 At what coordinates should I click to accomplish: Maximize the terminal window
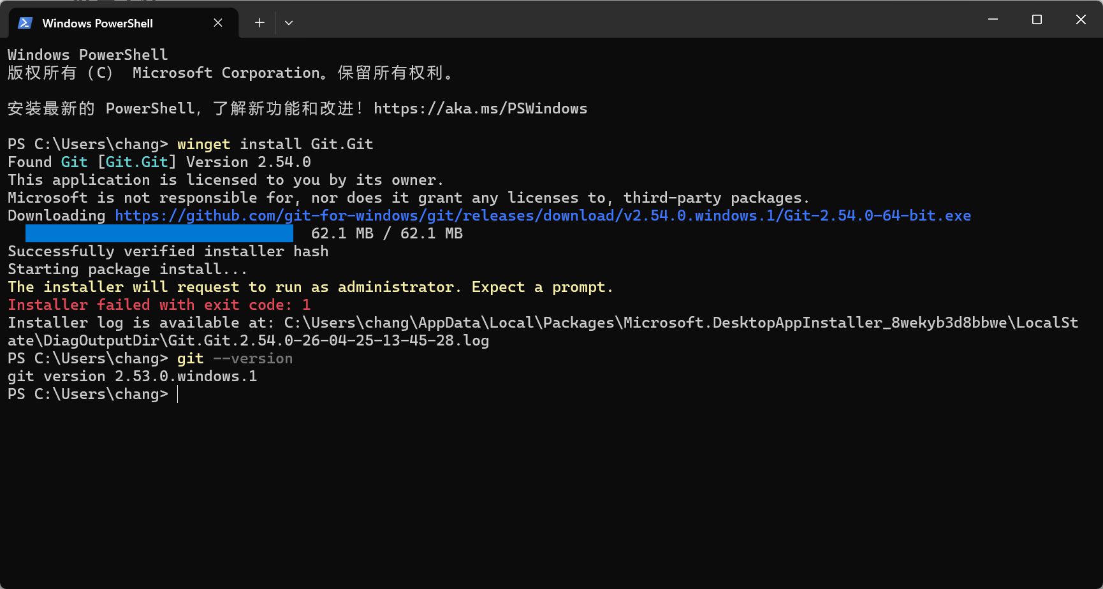click(1037, 20)
